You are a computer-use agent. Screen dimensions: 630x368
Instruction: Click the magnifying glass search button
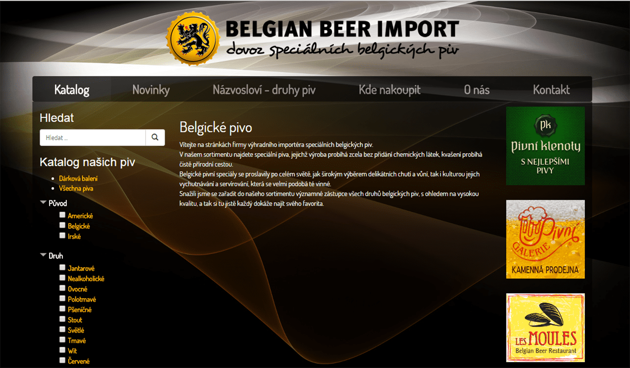(155, 137)
